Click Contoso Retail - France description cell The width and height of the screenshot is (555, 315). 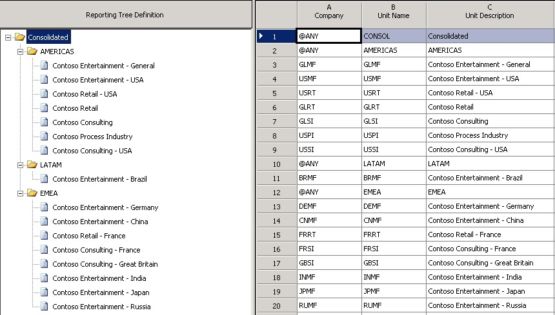[490, 234]
